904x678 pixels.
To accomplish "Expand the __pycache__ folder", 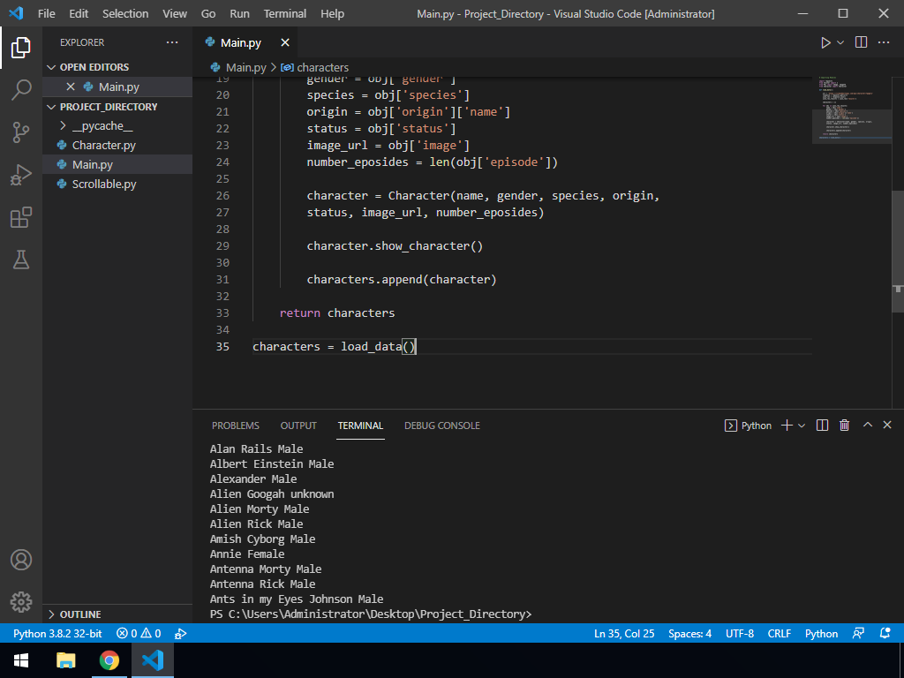I will [102, 126].
